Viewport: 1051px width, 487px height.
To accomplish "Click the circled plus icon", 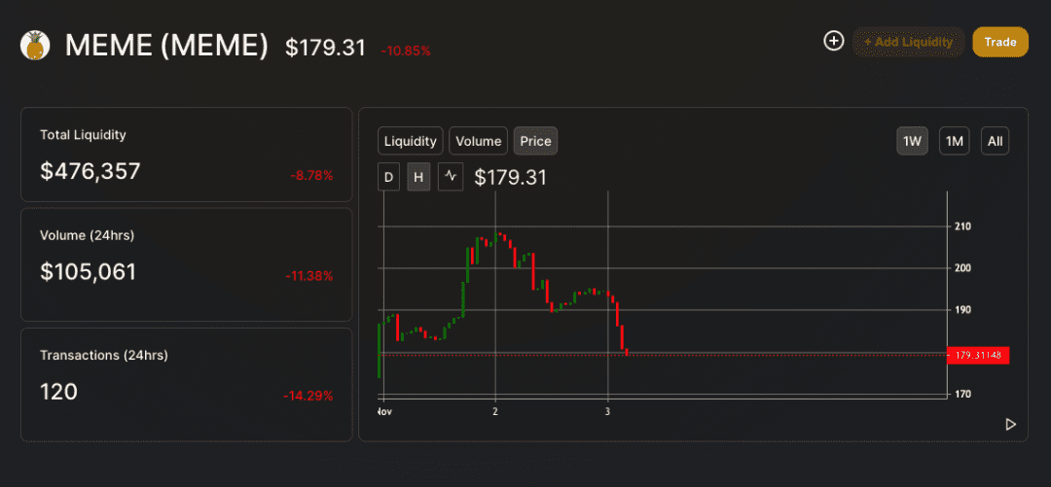I will click(x=833, y=41).
